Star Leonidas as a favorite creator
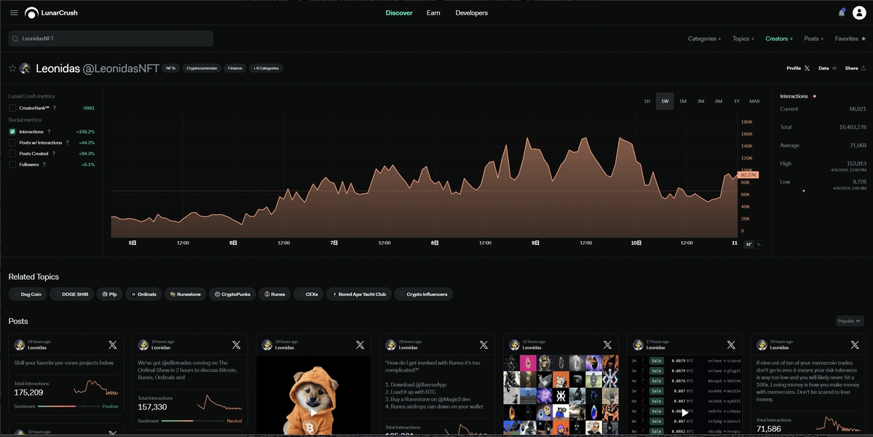This screenshot has width=873, height=437. pyautogui.click(x=12, y=68)
